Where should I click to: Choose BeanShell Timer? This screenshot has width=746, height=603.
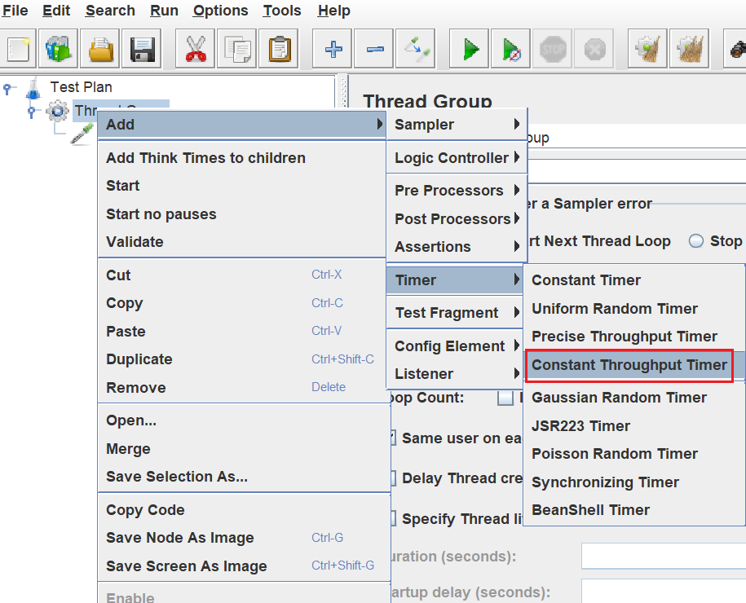[x=633, y=510]
